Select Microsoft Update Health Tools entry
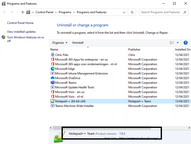The width and height of the screenshot is (191, 144). click(75, 87)
